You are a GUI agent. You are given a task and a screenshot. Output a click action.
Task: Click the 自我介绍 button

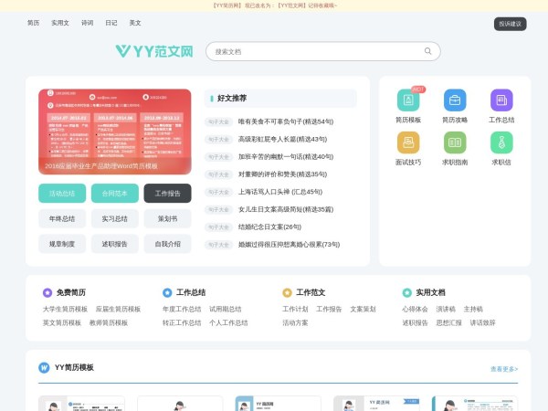coord(167,244)
